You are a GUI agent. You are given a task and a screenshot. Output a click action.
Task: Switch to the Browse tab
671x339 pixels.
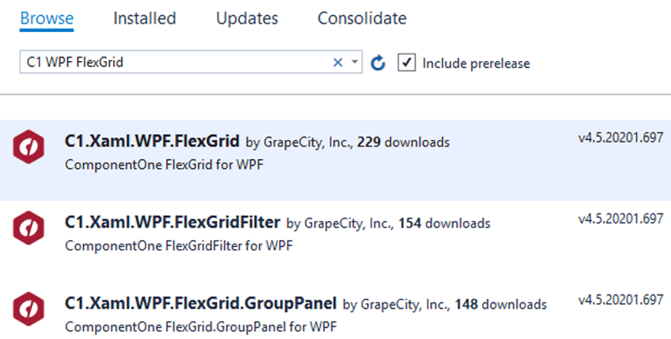(47, 18)
